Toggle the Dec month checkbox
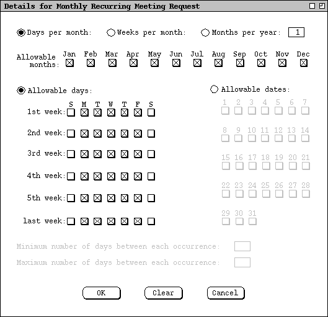Viewport: 328px width, 317px height. click(x=304, y=63)
